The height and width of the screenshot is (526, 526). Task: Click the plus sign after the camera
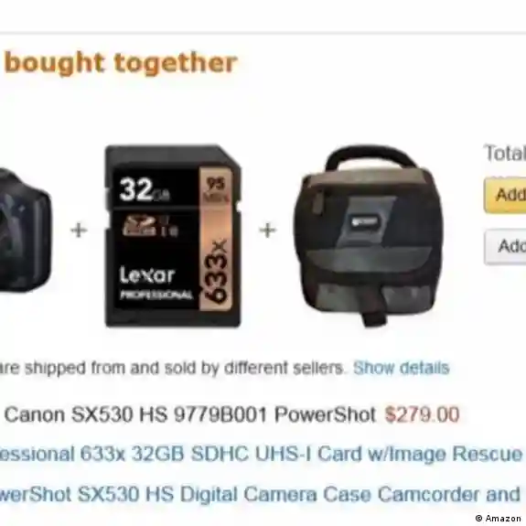click(x=79, y=231)
